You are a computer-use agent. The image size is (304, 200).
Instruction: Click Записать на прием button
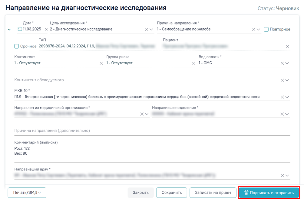[x=213, y=193]
